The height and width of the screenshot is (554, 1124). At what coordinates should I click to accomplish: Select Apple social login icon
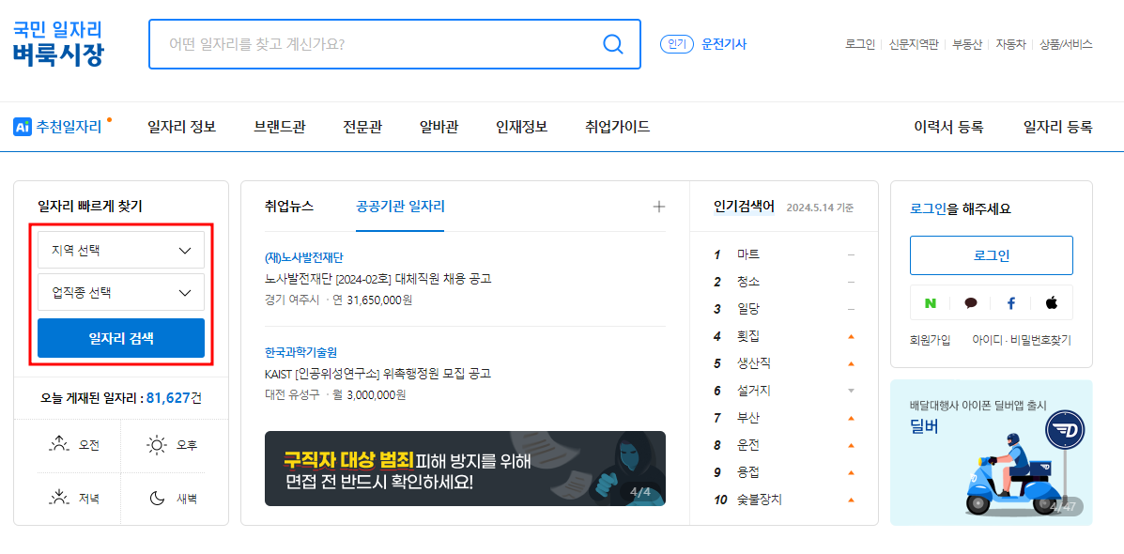pos(1052,302)
